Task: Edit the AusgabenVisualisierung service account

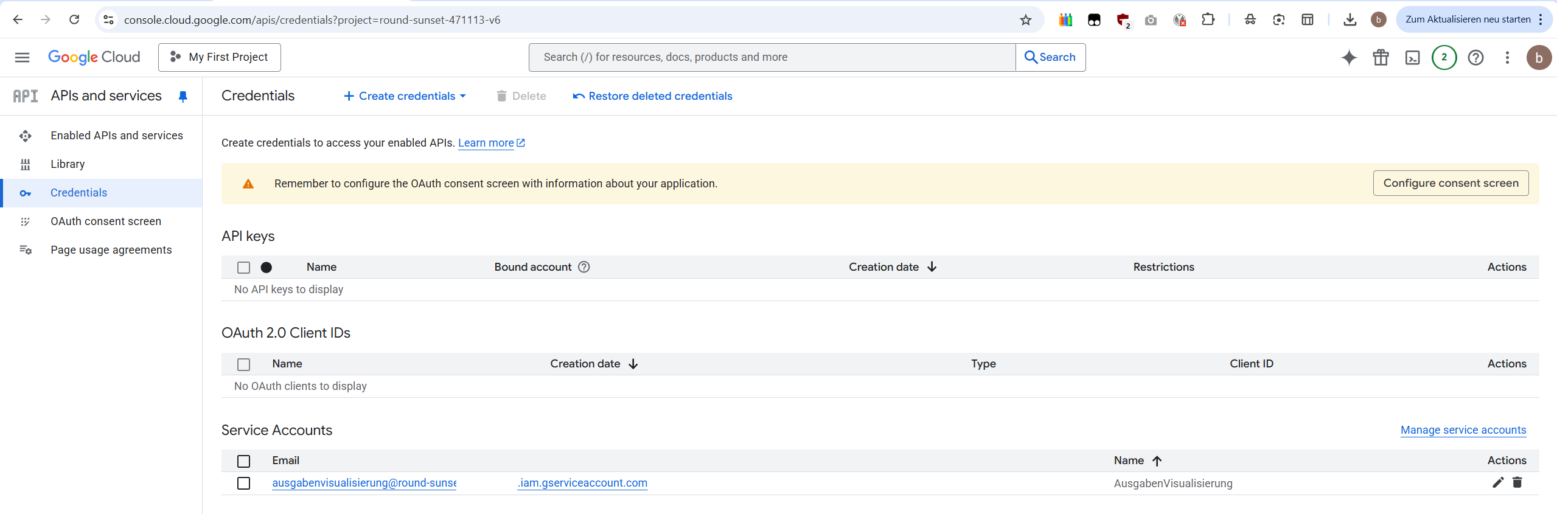Action: [1497, 482]
